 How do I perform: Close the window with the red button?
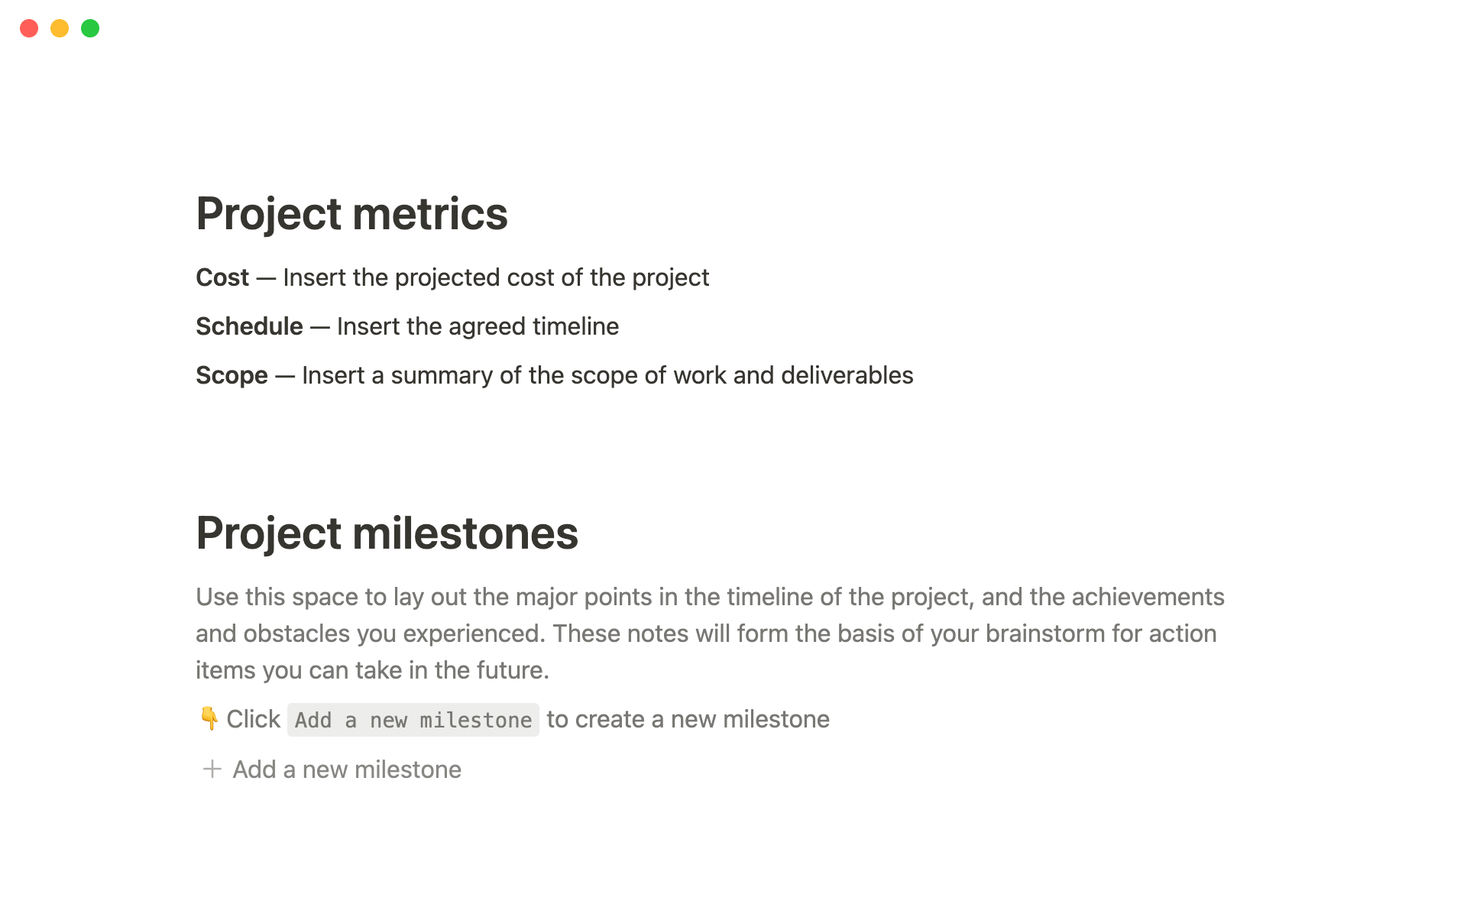click(x=29, y=28)
